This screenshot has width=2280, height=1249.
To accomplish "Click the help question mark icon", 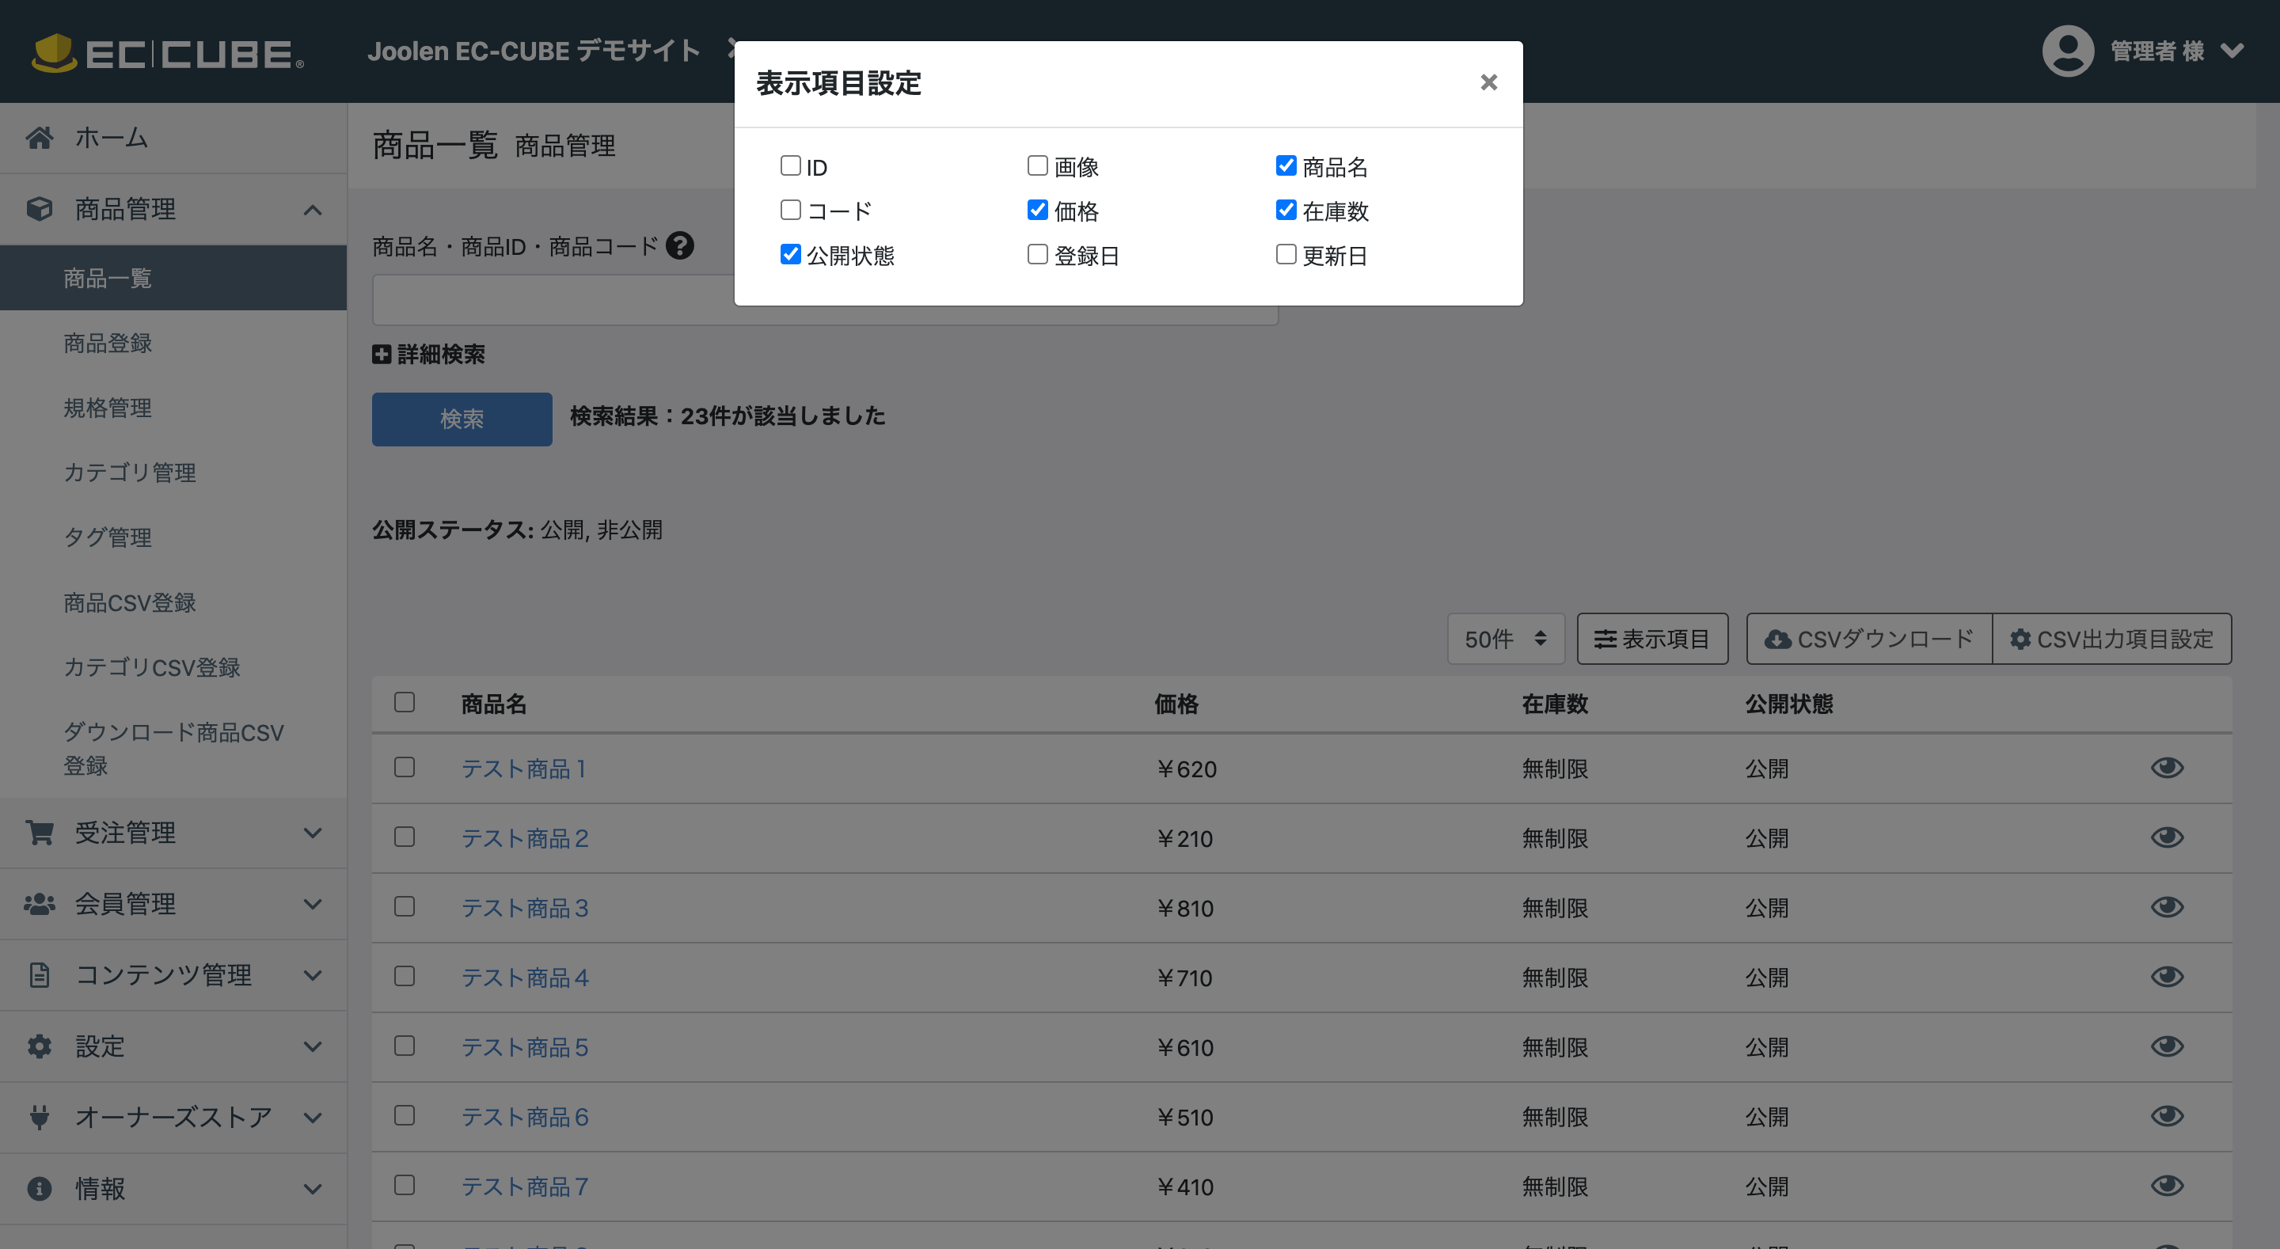I will point(680,245).
